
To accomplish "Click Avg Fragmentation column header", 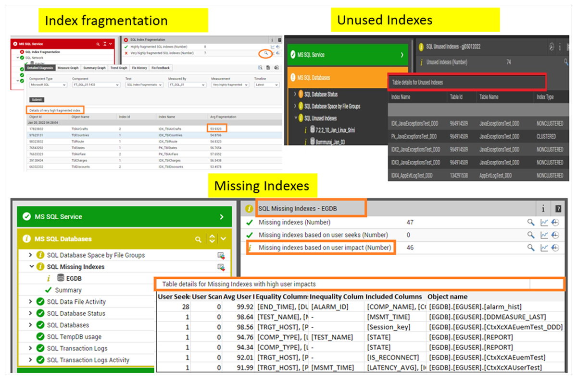I will tap(223, 117).
